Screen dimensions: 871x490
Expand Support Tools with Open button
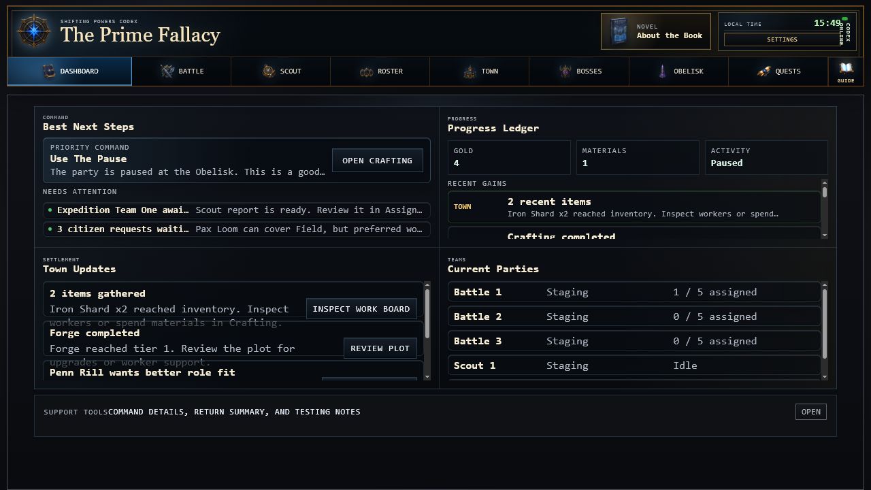click(x=810, y=412)
